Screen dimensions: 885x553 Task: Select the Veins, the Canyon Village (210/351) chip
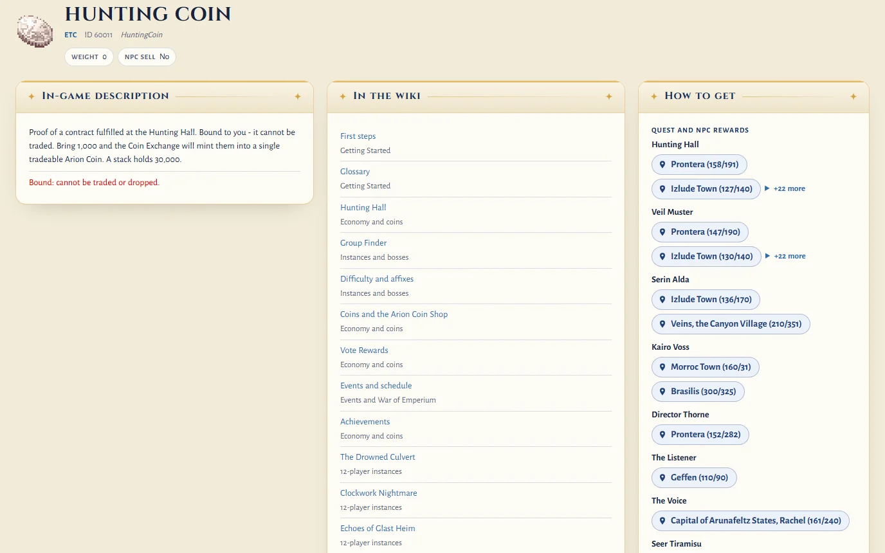pyautogui.click(x=731, y=324)
